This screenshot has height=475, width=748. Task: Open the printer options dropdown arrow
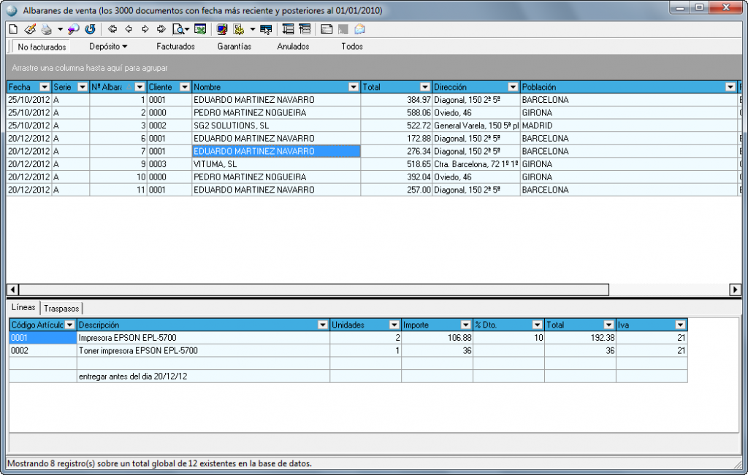[59, 29]
